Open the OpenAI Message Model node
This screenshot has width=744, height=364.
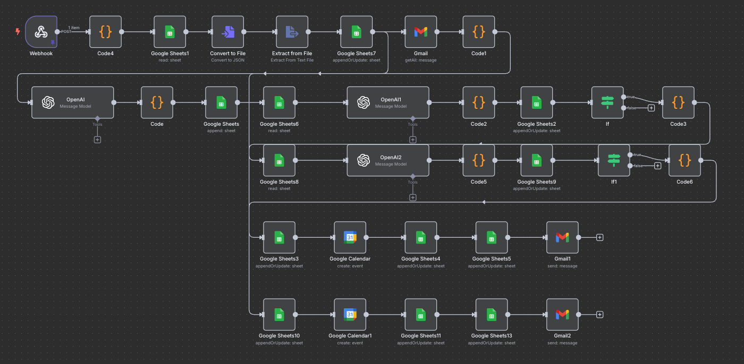click(72, 102)
